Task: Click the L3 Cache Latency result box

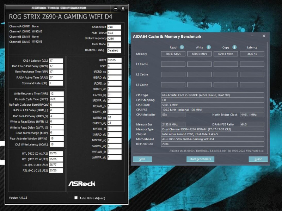Action: pyautogui.click(x=252, y=85)
